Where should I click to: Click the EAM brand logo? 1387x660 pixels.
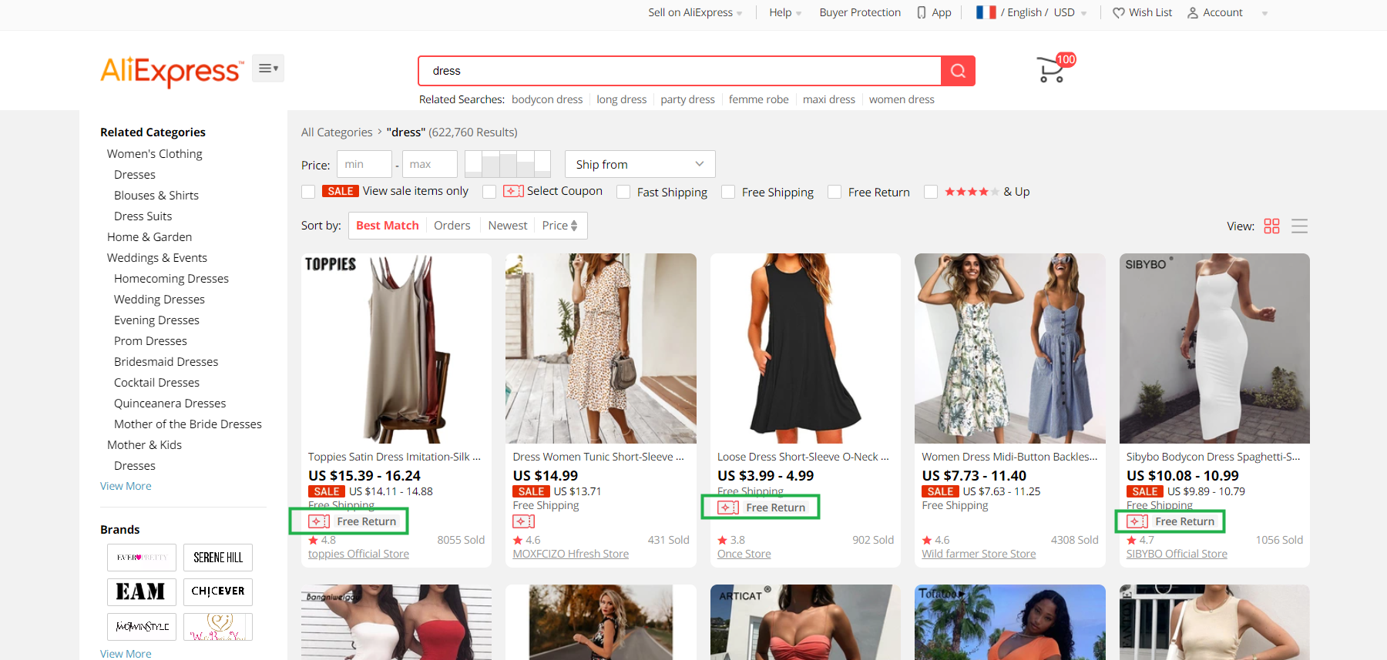point(142,592)
